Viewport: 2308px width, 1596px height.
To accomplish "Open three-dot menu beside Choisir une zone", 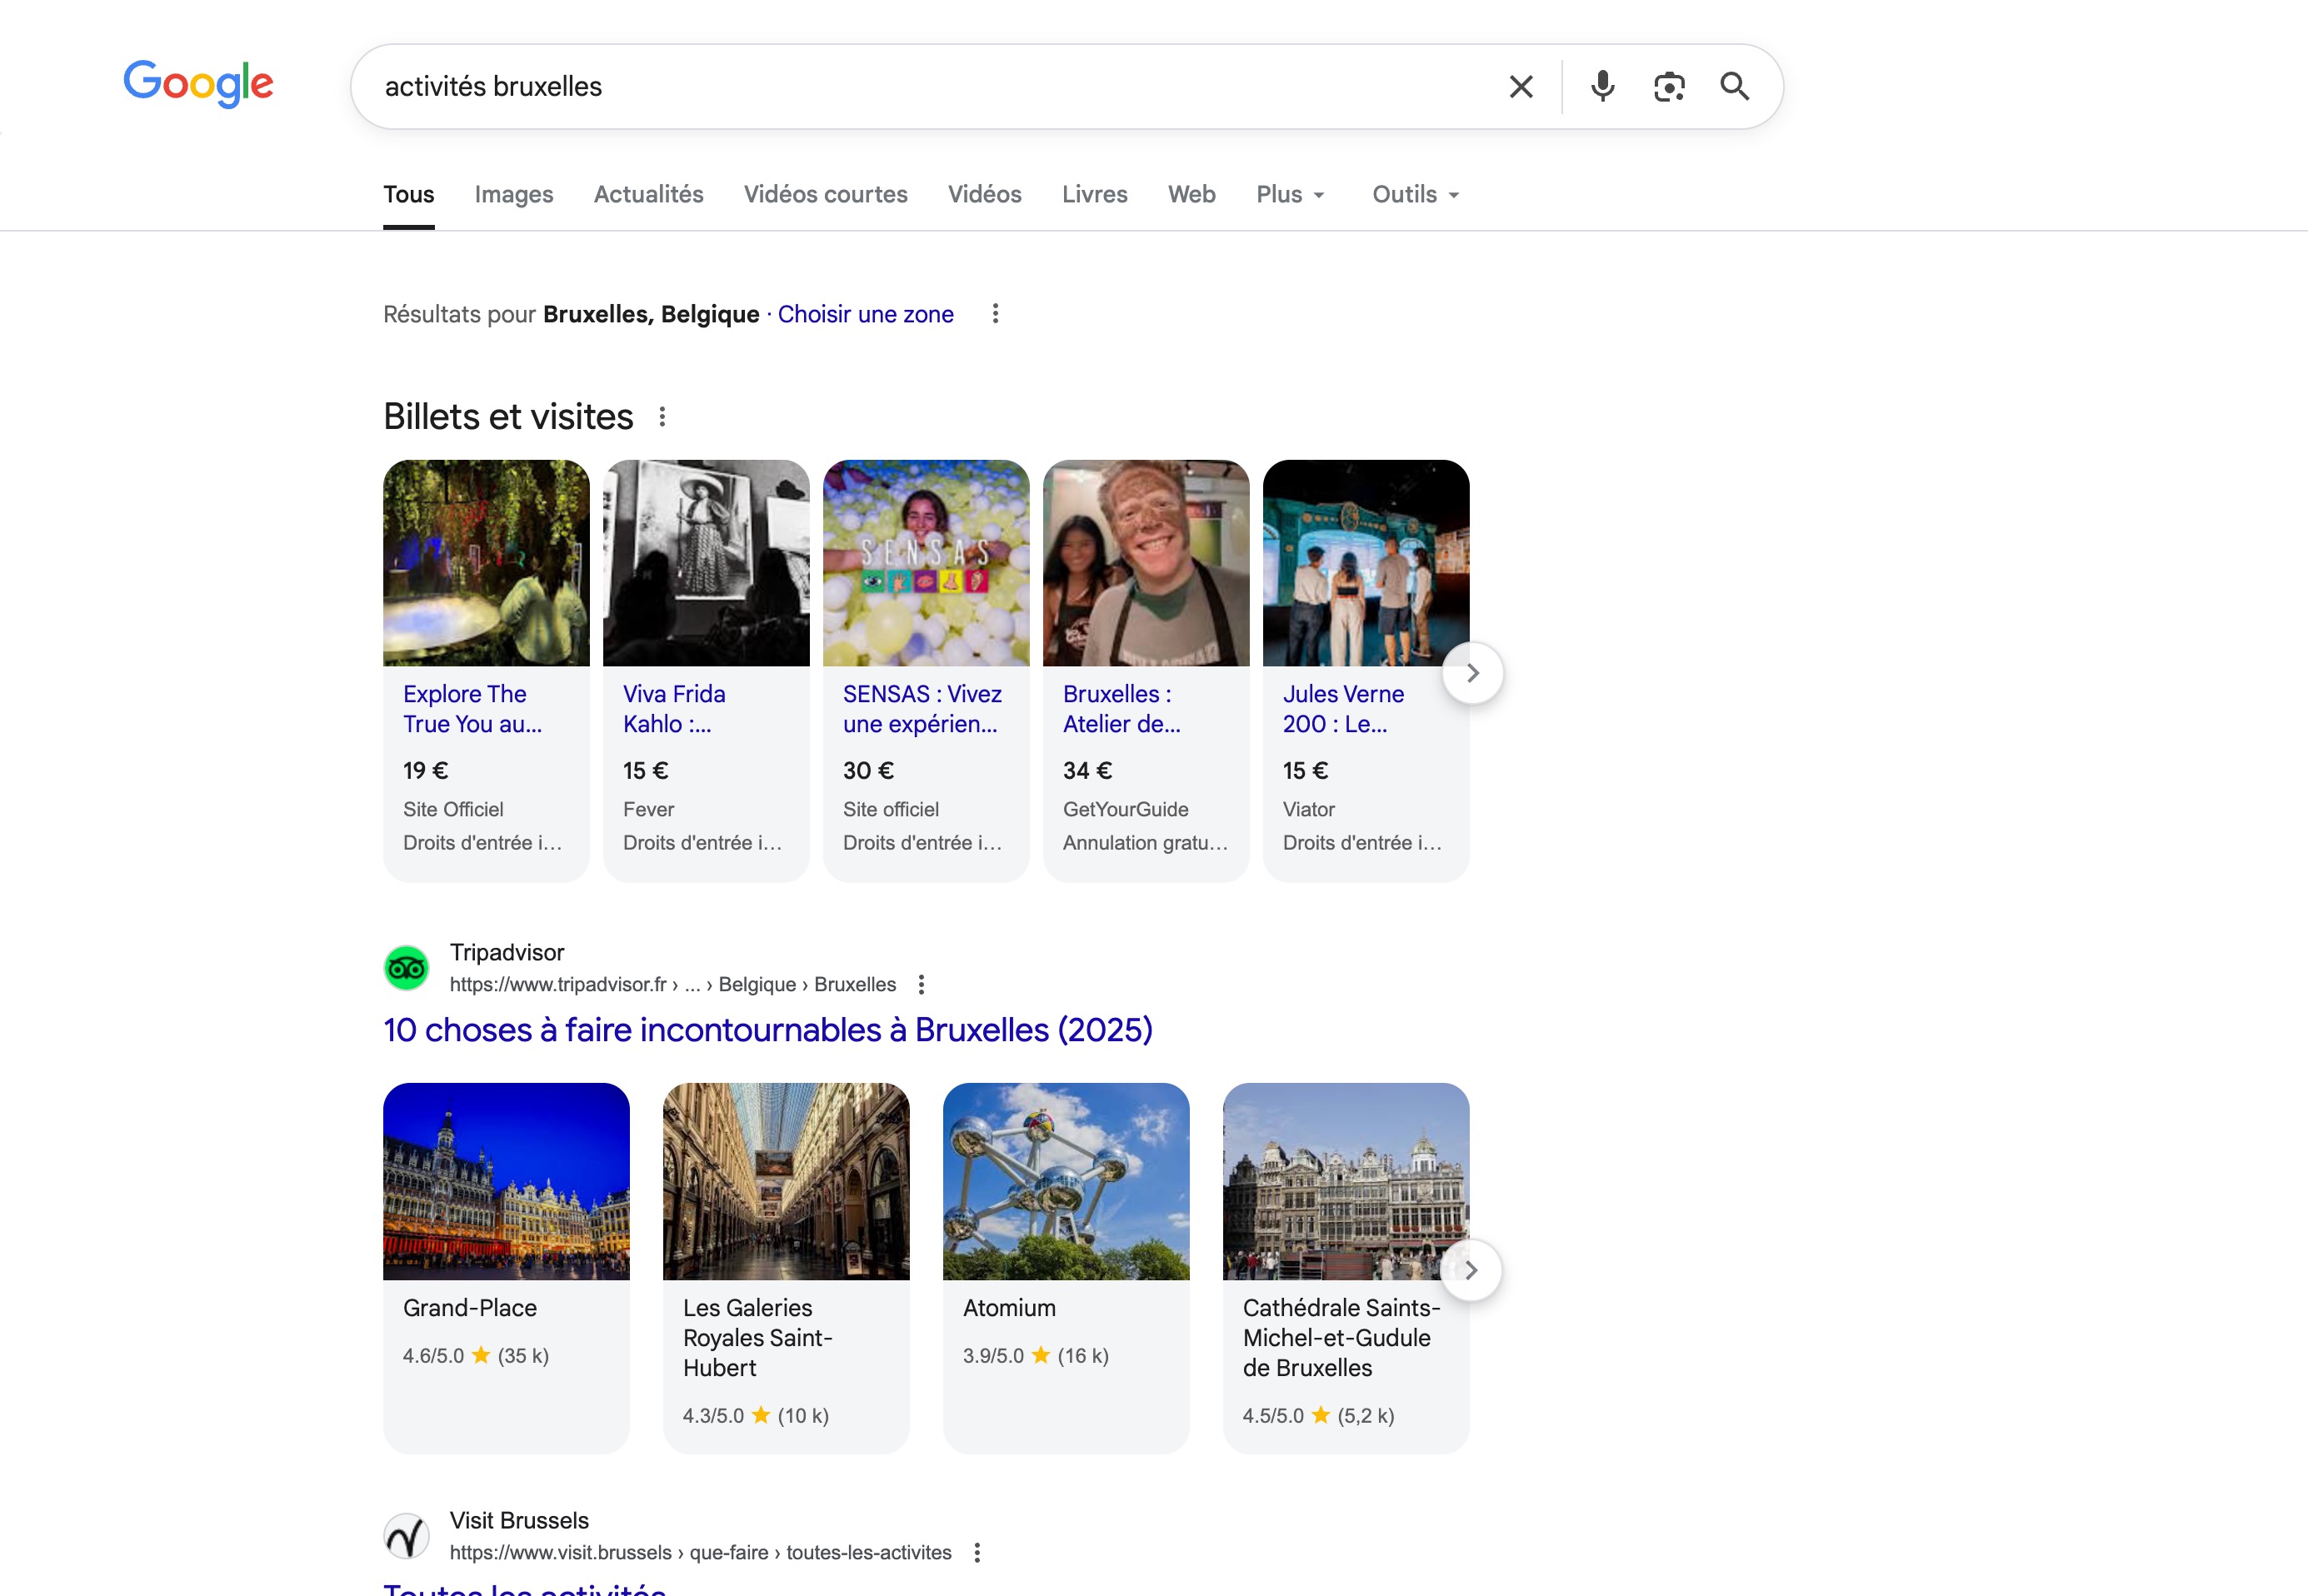I will click(x=995, y=314).
